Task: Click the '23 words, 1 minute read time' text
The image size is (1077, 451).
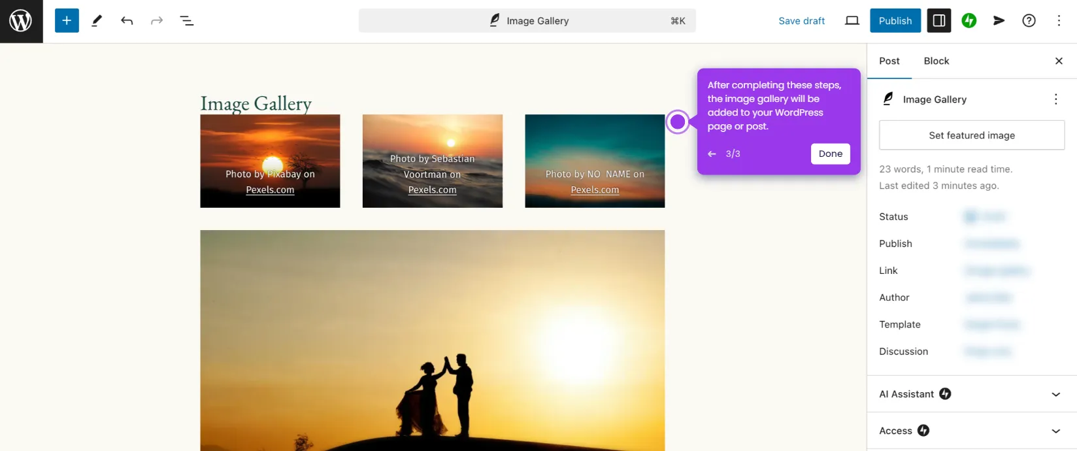Action: coord(946,169)
